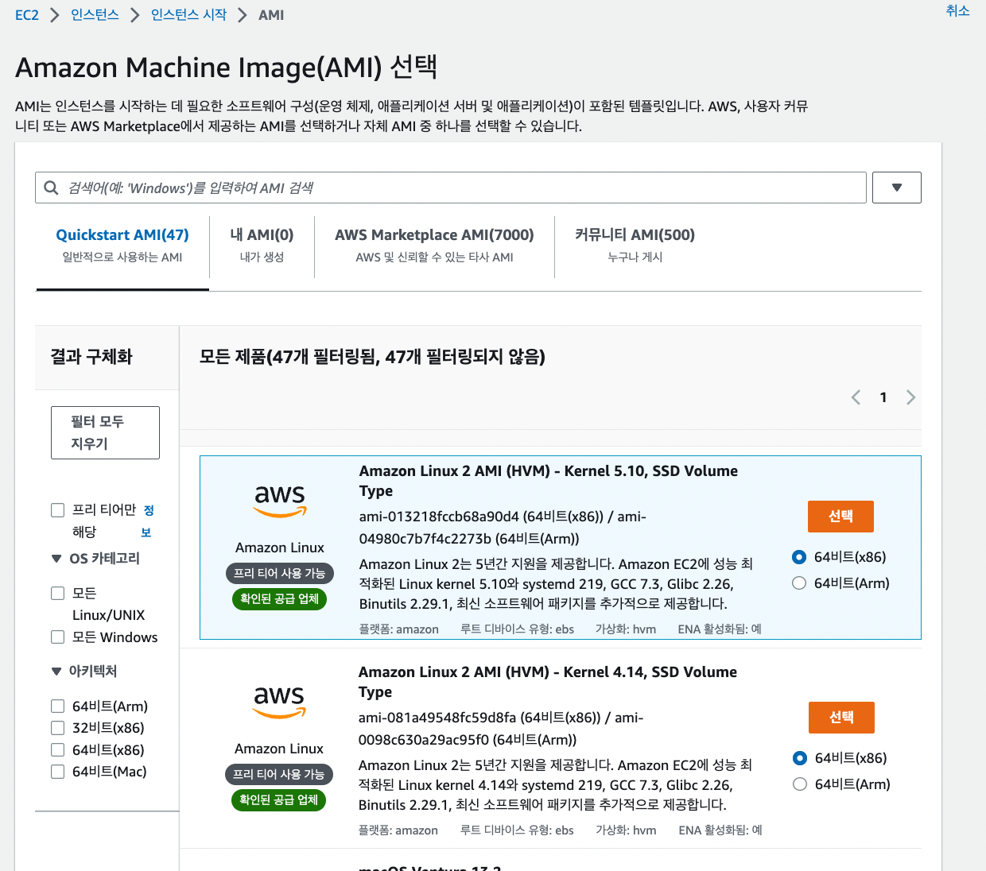This screenshot has height=871, width=986.
Task: Click 필터 모두 지우기 button
Action: 105,432
